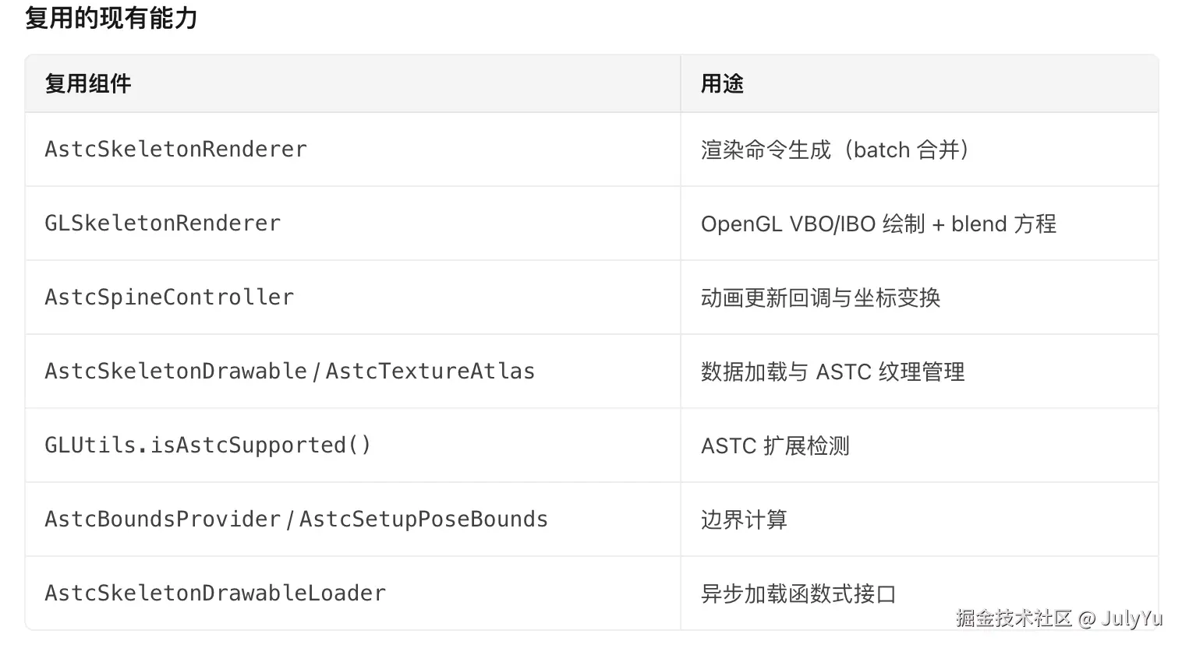Click the 掘金技术社区 @ JulyYu watermark
The height and width of the screenshot is (648, 1182).
(1060, 618)
